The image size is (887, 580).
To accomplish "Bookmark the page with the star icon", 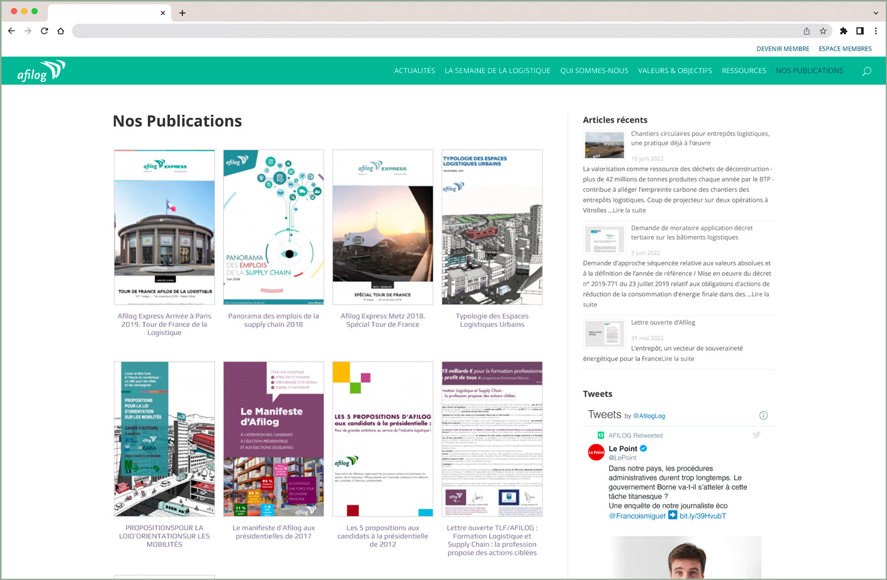I will pos(823,31).
